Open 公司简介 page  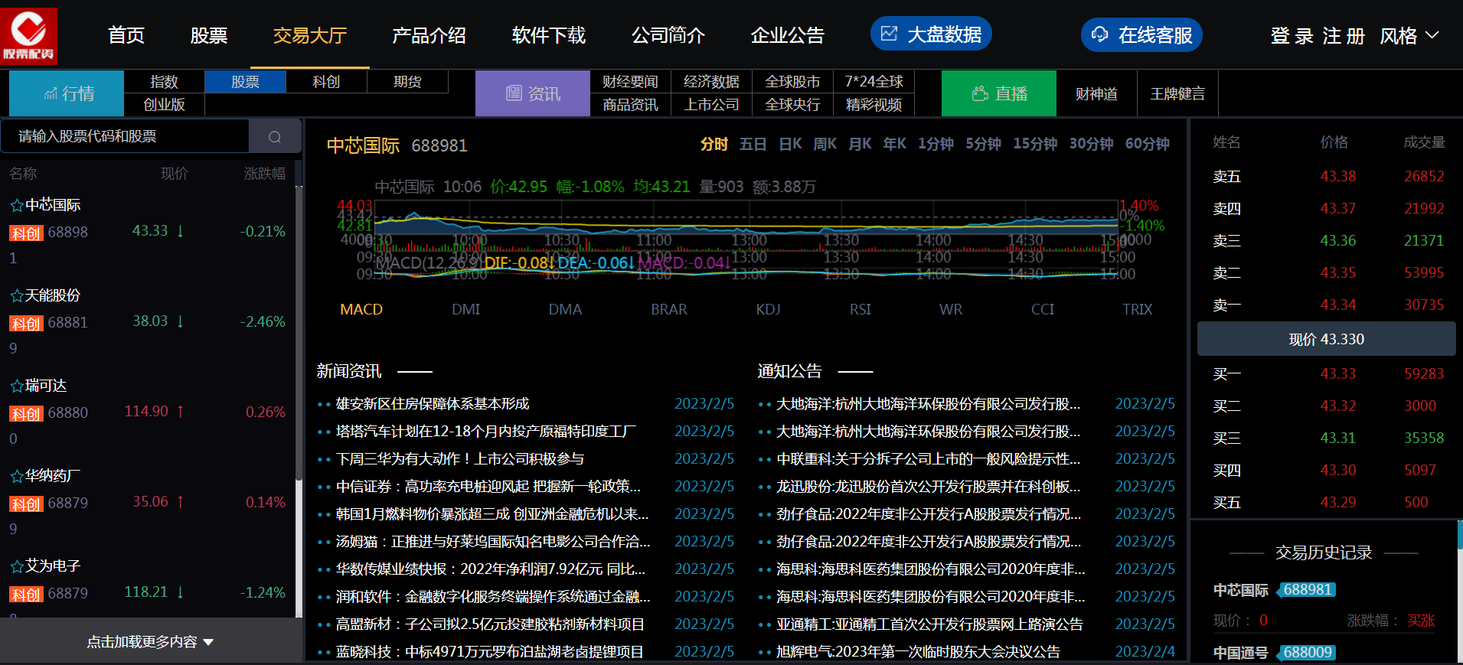(668, 35)
